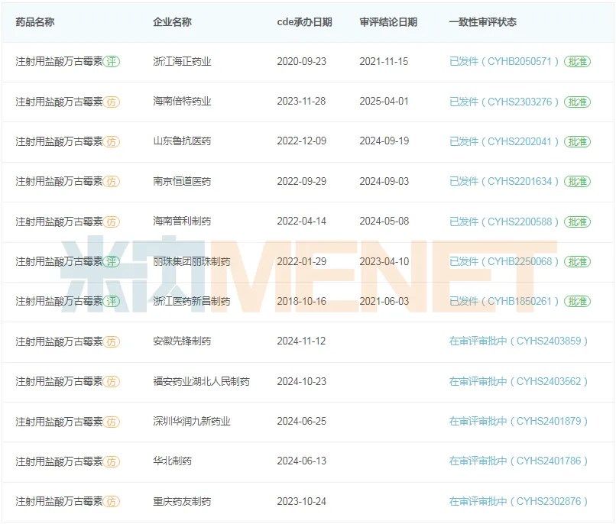Click the 仿 badge in the 福安药业湖北人民制药 row
The image size is (616, 524).
click(112, 382)
